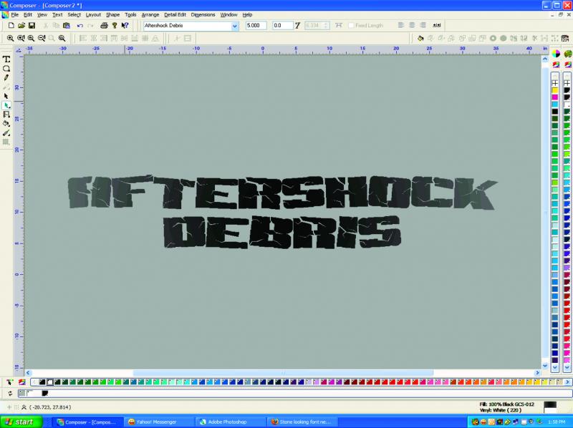Viewport: 573px width, 428px height.
Task: Click the slant field showing 0.0
Action: (x=282, y=26)
